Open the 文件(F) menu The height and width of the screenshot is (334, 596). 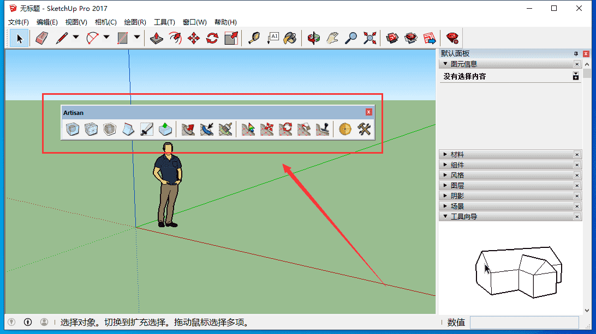(x=18, y=22)
